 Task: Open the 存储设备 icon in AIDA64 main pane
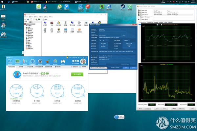coord(86,23)
